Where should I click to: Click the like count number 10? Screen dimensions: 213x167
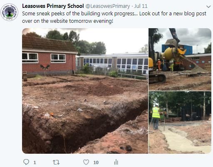pos(96,162)
